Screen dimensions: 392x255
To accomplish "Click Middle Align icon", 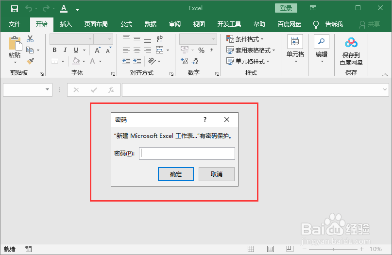I will (x=137, y=38).
